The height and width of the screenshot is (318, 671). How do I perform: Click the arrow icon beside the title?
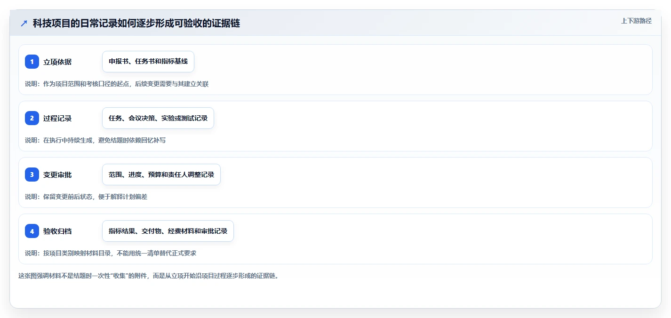(x=24, y=23)
